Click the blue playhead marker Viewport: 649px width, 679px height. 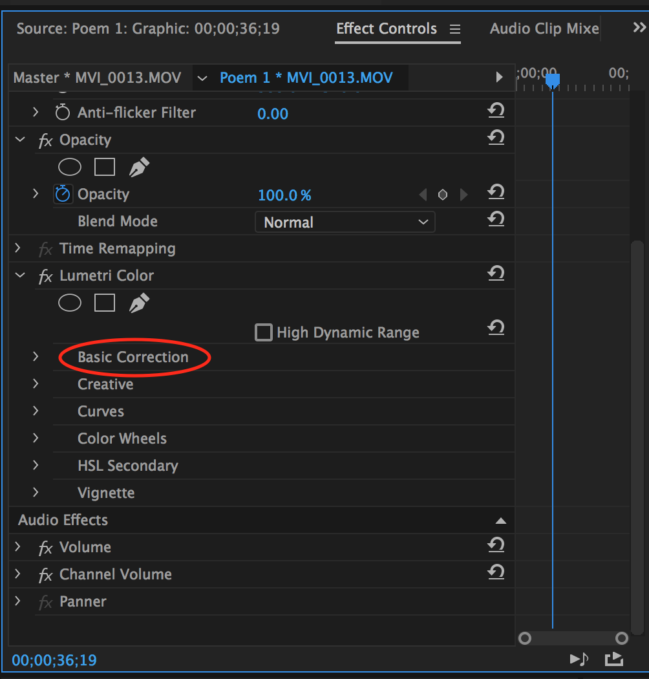click(552, 80)
